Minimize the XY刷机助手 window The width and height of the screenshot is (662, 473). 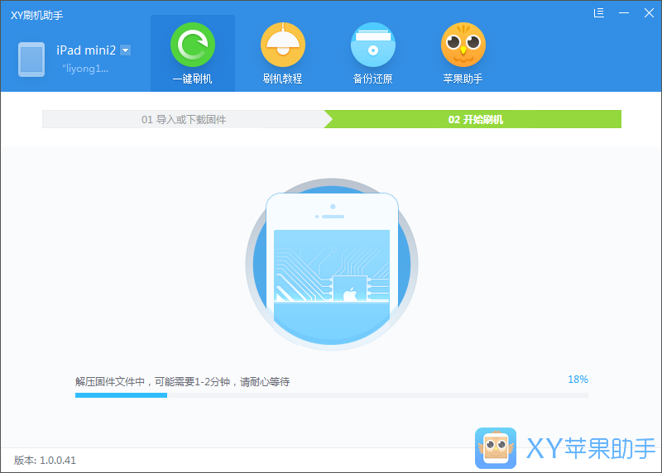click(x=624, y=13)
